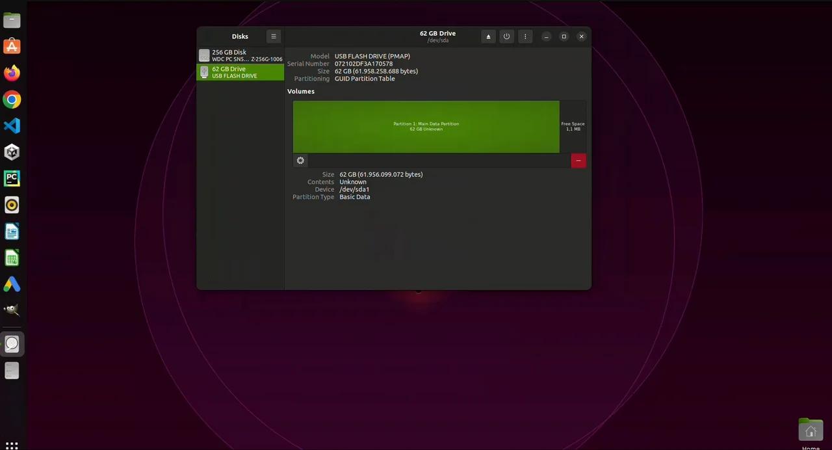Select the 1.1 MB Free Space segment

click(572, 126)
